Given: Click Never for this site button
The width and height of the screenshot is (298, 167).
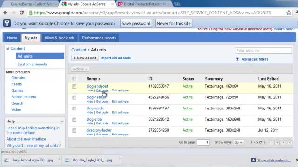Looking at the screenshot, I should (x=174, y=24).
